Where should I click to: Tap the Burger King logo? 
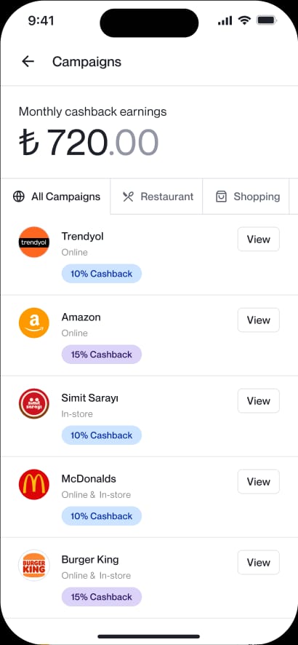pos(34,565)
